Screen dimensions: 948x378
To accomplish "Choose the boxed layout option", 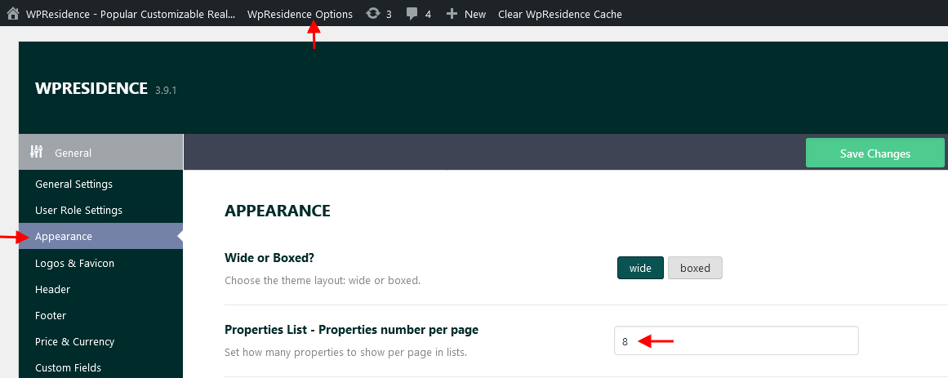I will point(695,268).
